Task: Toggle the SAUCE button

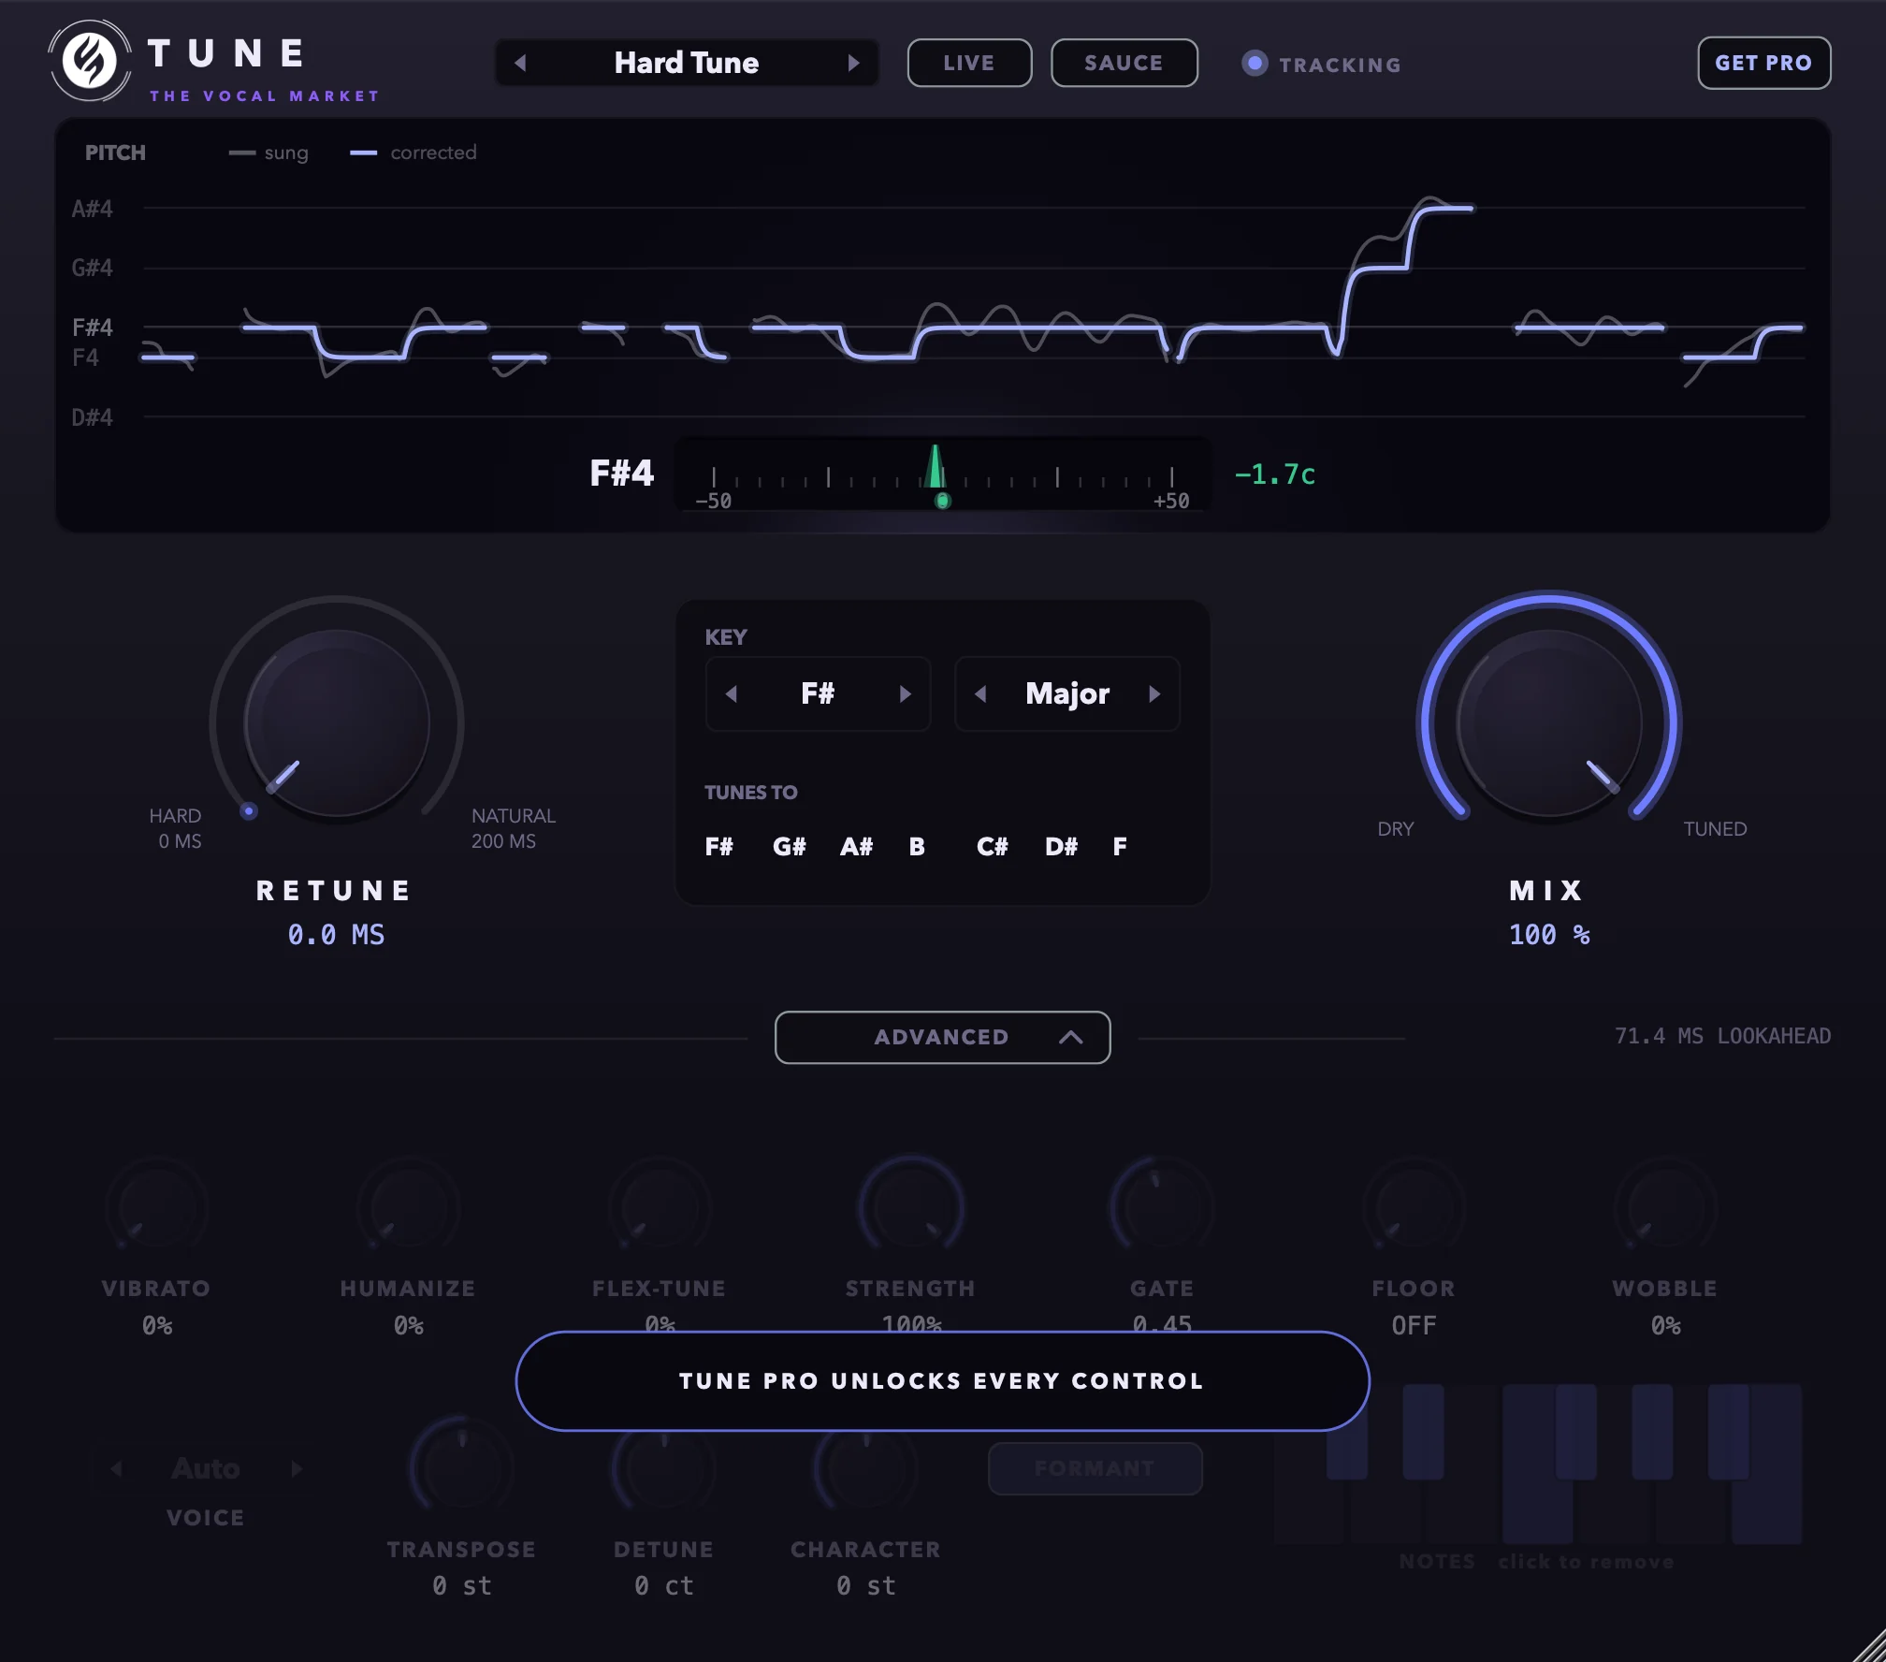Action: click(x=1124, y=63)
